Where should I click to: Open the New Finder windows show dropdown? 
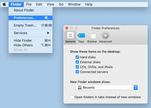(107, 87)
